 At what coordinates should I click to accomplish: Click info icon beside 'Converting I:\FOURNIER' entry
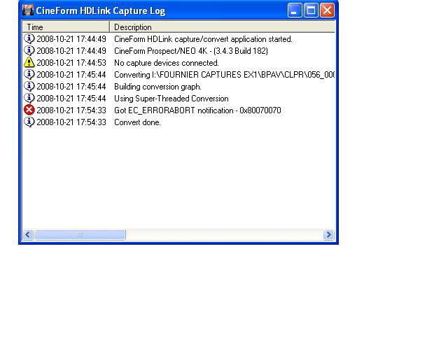[29, 74]
